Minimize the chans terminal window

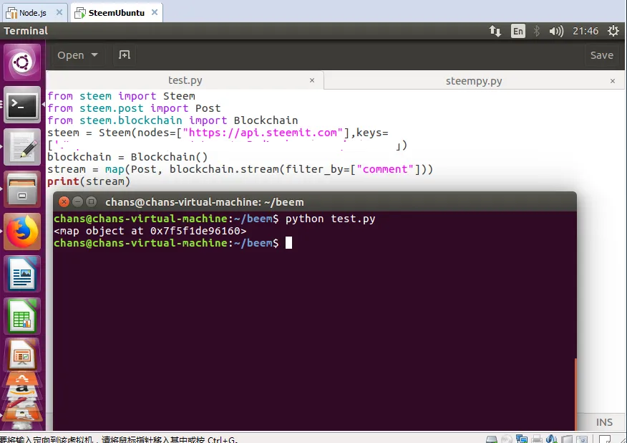(77, 201)
